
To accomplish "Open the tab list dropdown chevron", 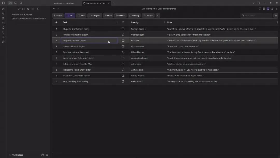I will pyautogui.click(x=253, y=3).
